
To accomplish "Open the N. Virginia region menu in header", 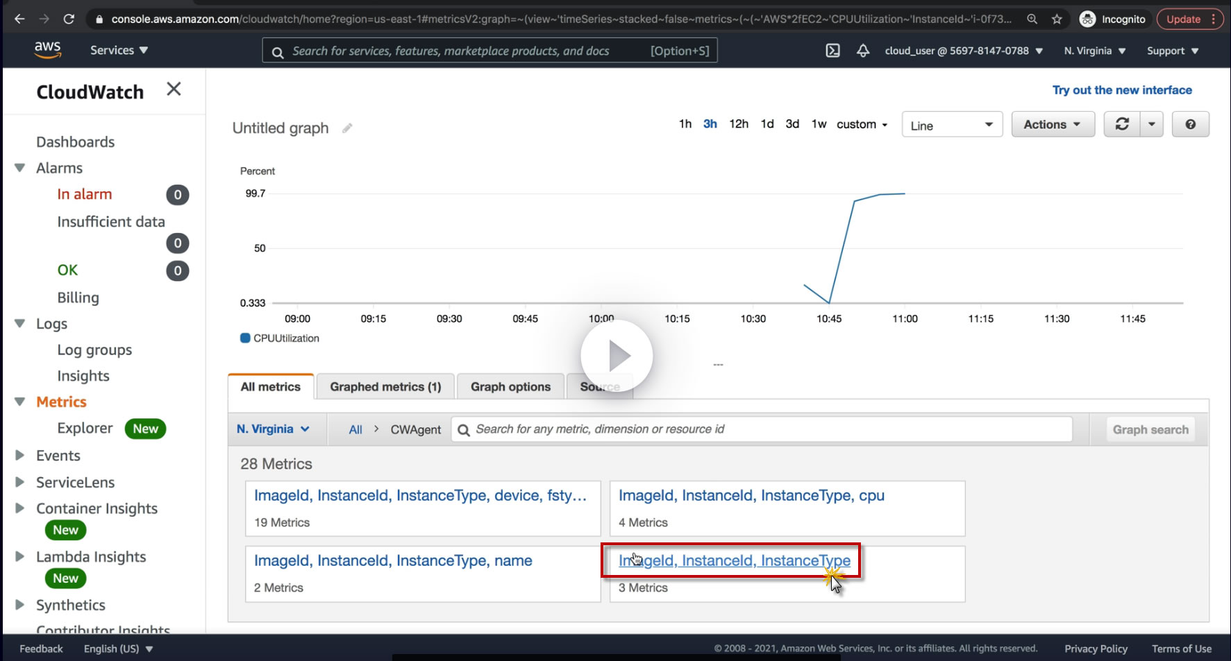I will pyautogui.click(x=1095, y=51).
